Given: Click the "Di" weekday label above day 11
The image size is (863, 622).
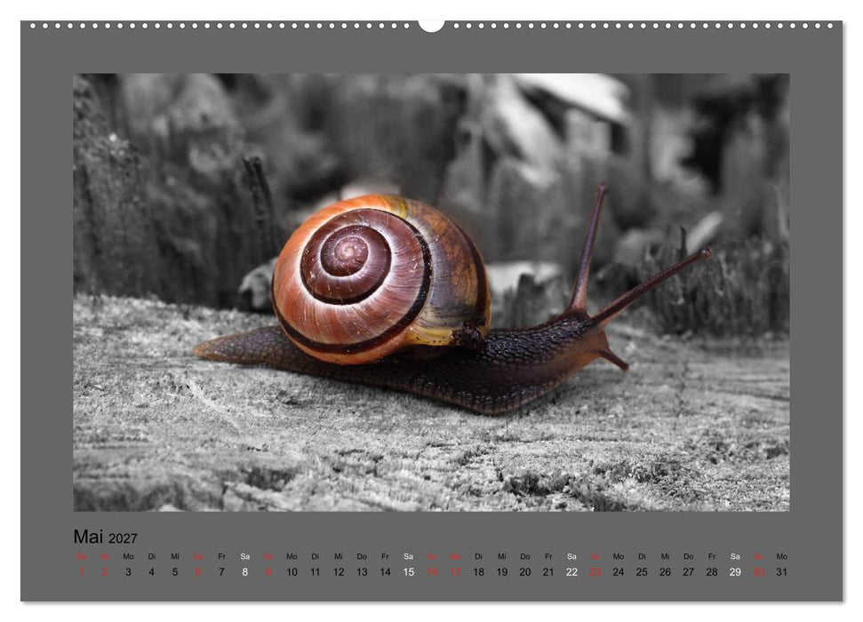Looking at the screenshot, I should (315, 556).
